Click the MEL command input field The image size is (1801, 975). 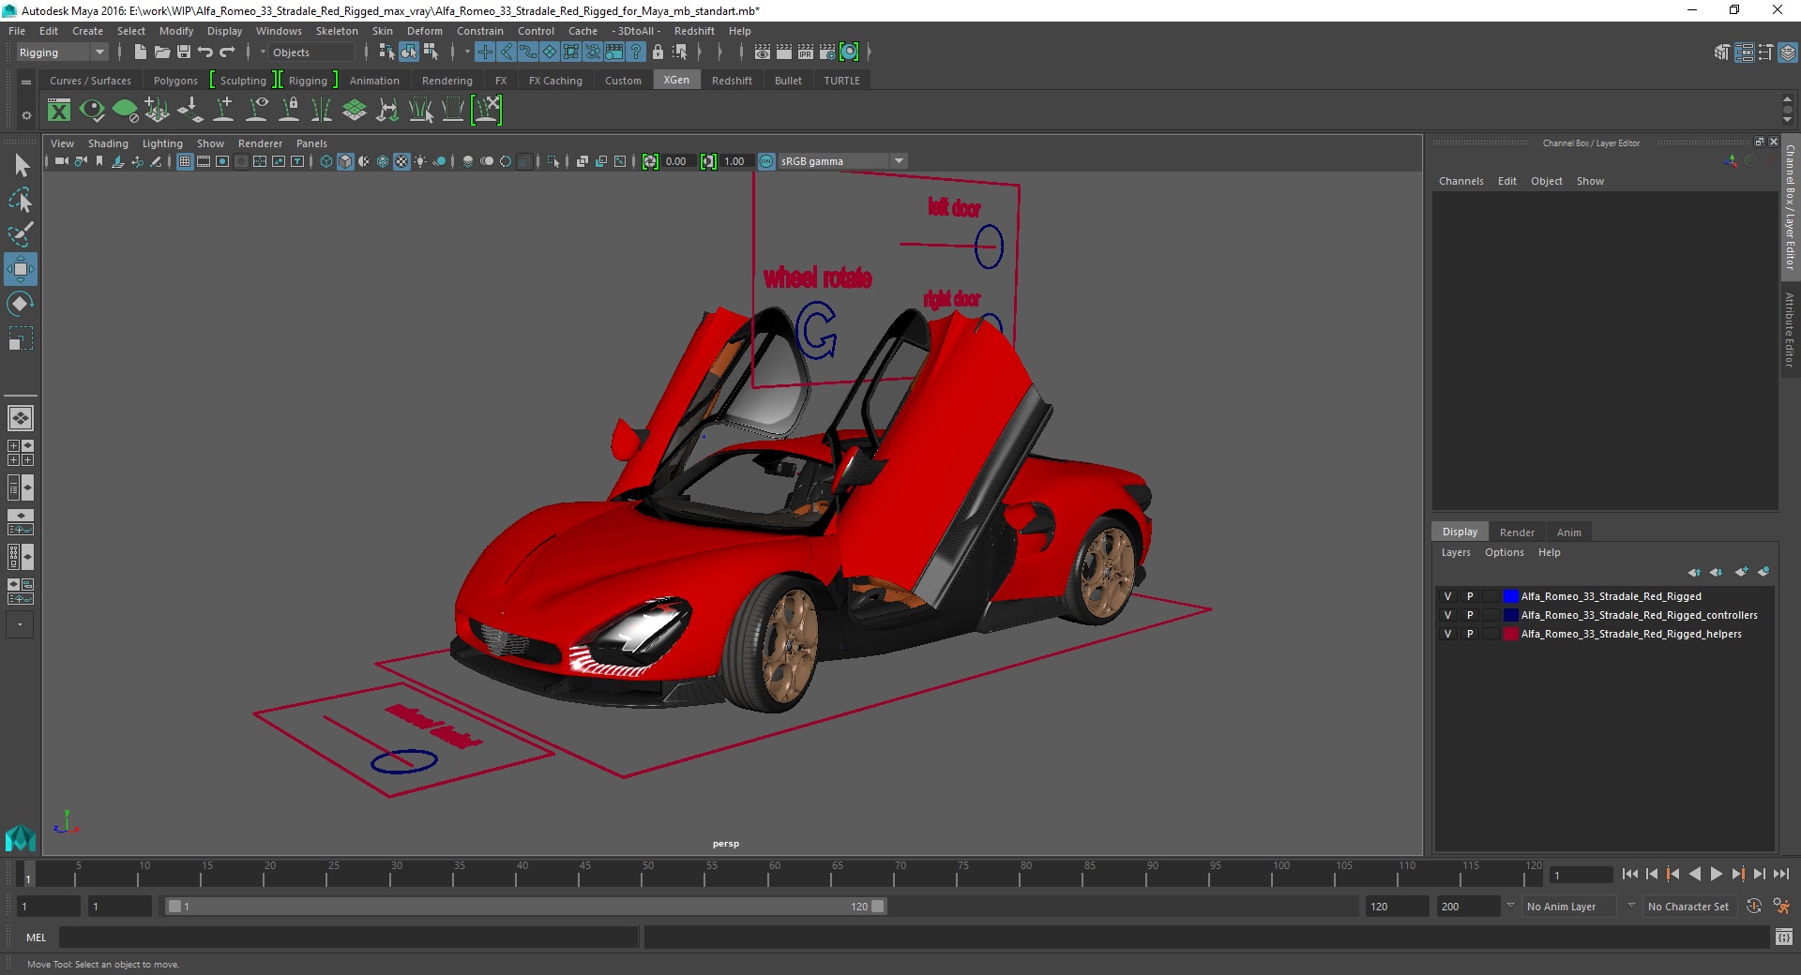point(349,937)
